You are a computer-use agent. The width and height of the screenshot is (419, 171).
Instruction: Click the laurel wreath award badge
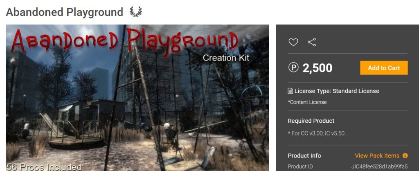(x=136, y=12)
